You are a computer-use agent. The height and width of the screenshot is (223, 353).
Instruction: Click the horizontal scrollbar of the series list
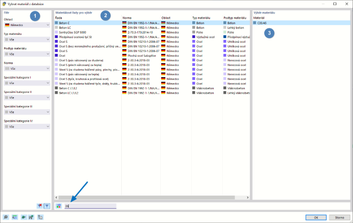pyautogui.click(x=147, y=197)
